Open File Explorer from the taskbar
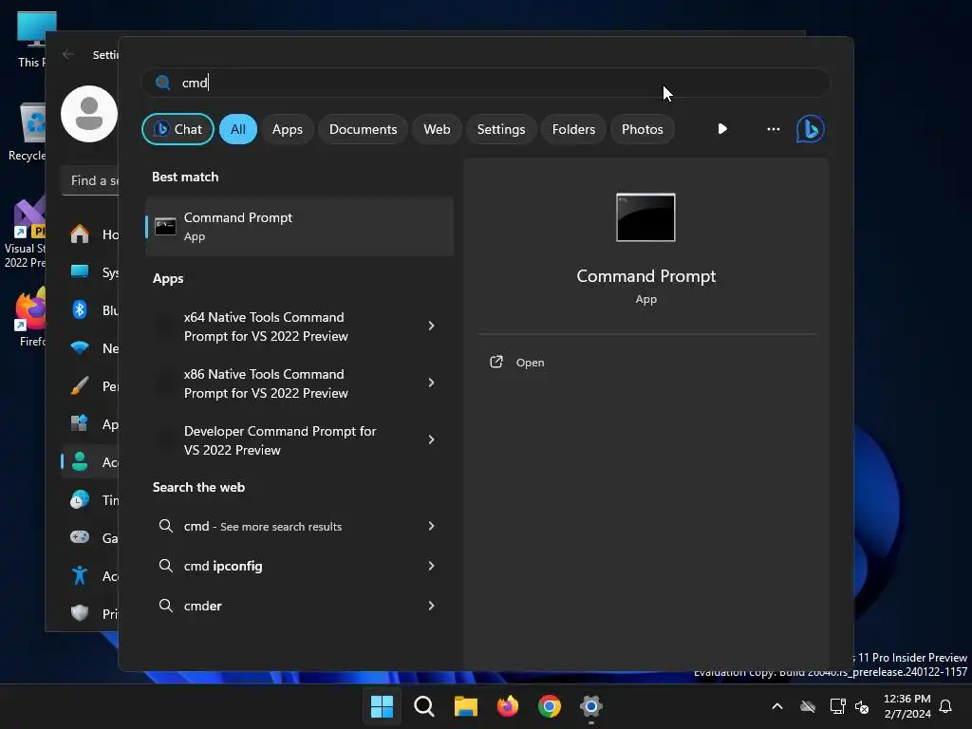The height and width of the screenshot is (729, 972). point(465,706)
